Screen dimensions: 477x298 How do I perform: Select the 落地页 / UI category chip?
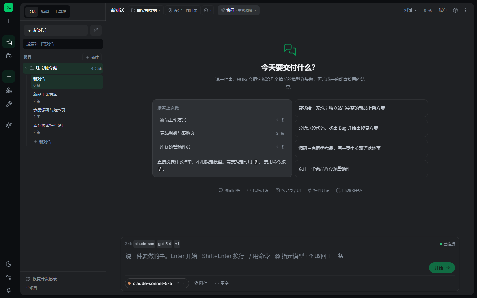(x=288, y=191)
